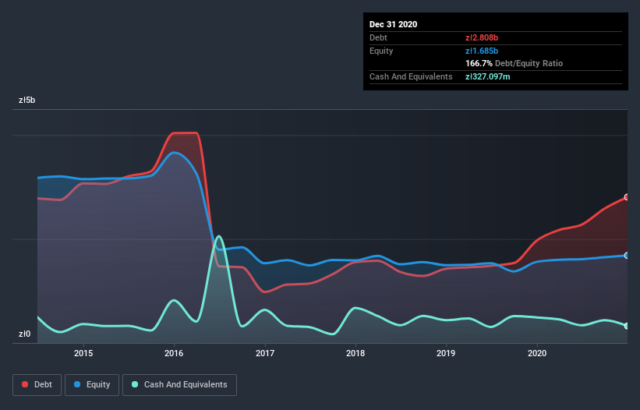Click the zł2.808b debt value
Image resolution: width=640 pixels, height=410 pixels.
point(482,37)
